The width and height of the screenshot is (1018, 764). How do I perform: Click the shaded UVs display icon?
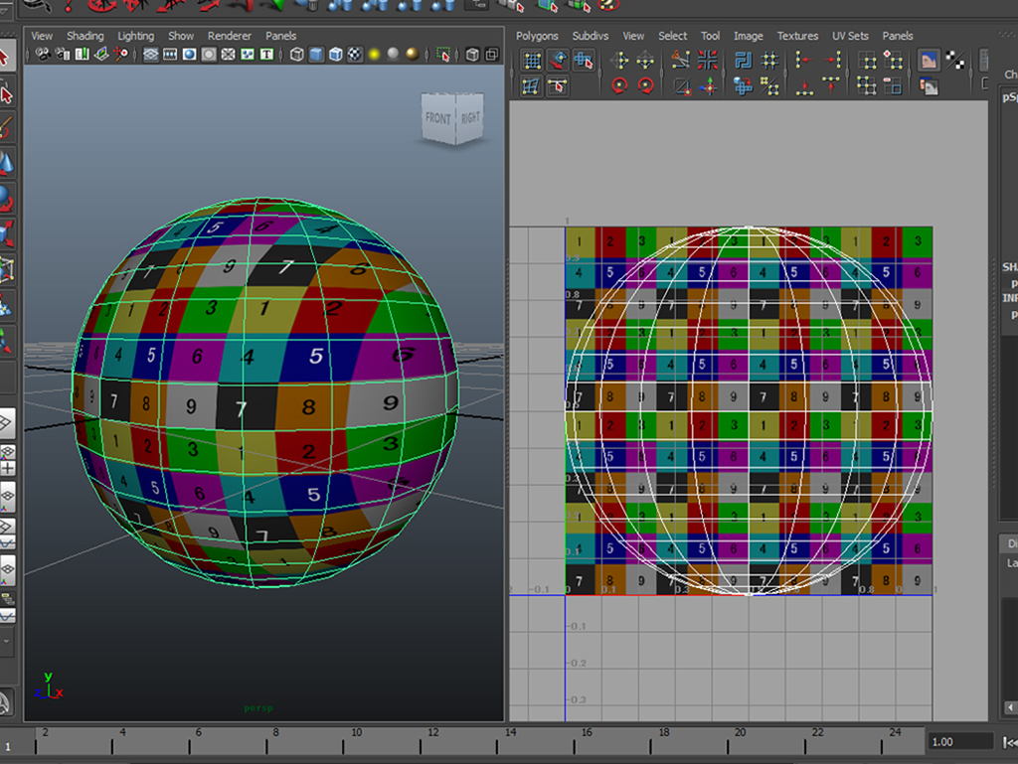930,86
